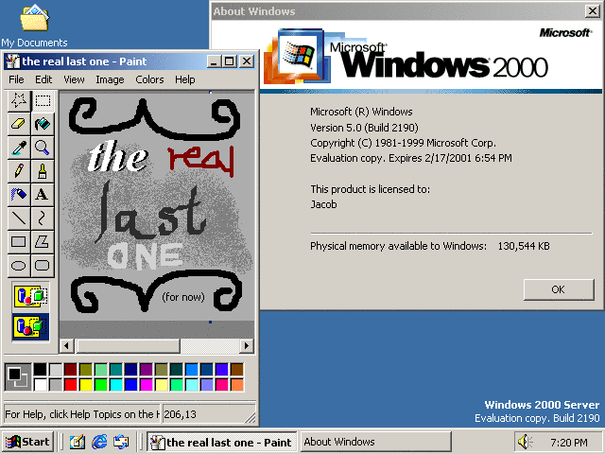Choose the upper opaque-background draw option
The image size is (605, 454).
[30, 297]
